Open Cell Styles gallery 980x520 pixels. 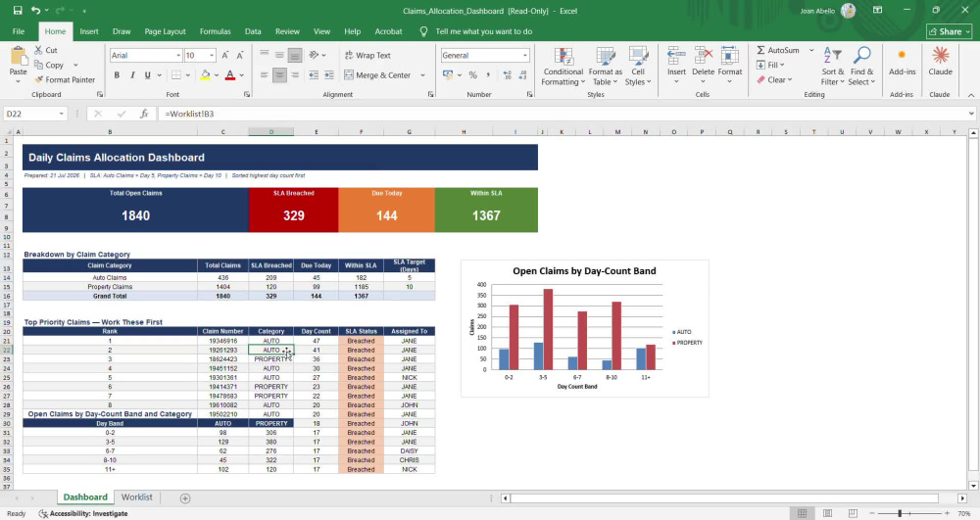[x=638, y=67]
